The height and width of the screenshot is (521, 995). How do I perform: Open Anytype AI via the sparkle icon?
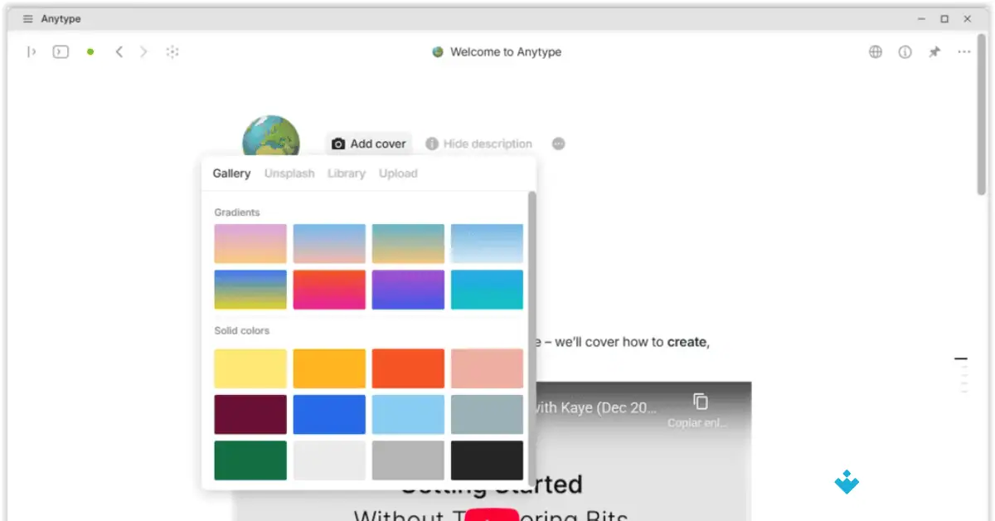[x=172, y=51]
